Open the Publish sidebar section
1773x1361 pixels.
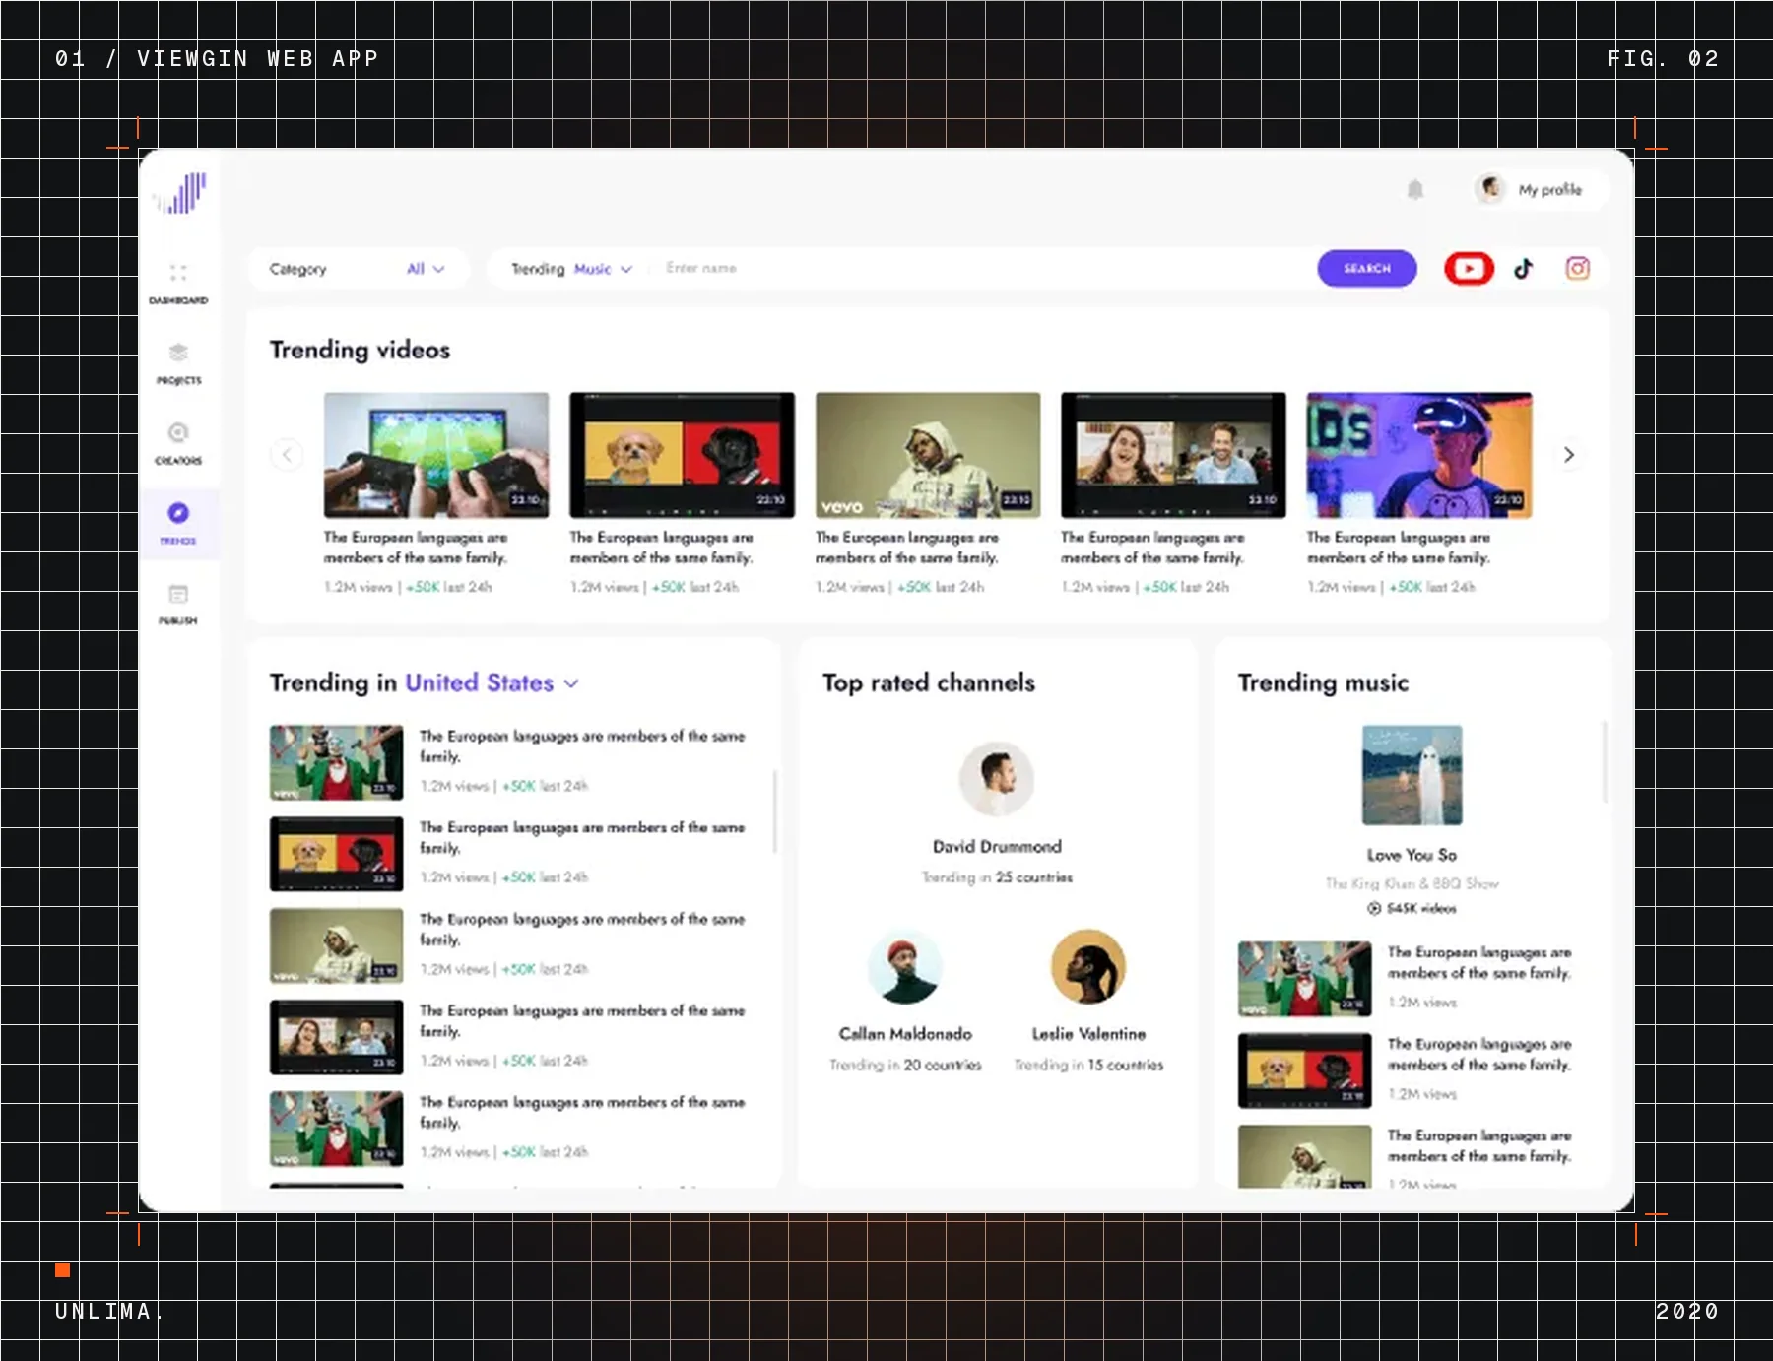tap(178, 604)
